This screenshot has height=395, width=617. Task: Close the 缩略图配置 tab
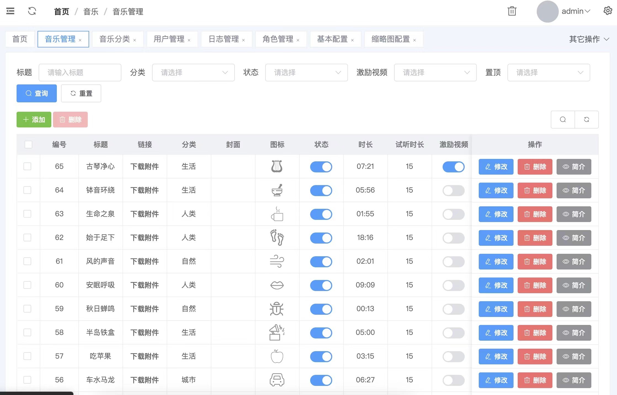[414, 40]
